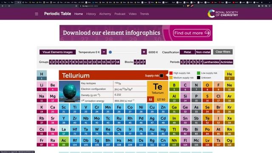This screenshot has width=272, height=153.
Task: Click the black Supply risk swatch
Action: pyautogui.click(x=161, y=76)
